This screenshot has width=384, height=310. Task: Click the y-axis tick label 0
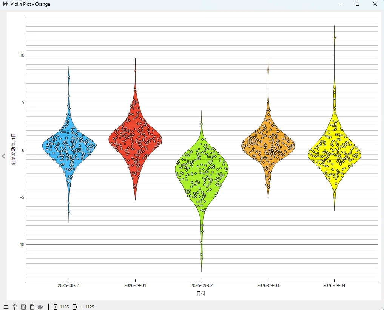[23, 150]
